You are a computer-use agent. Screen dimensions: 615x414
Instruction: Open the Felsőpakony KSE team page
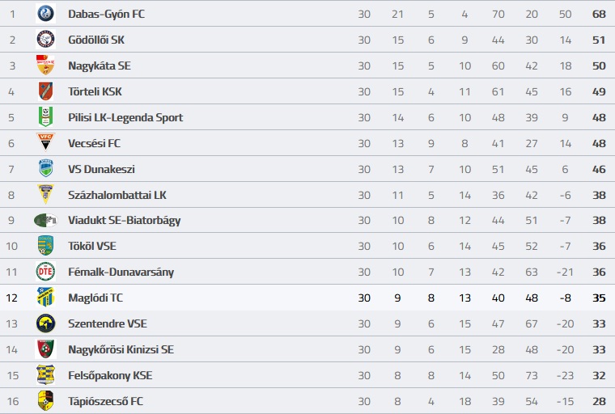click(x=110, y=375)
